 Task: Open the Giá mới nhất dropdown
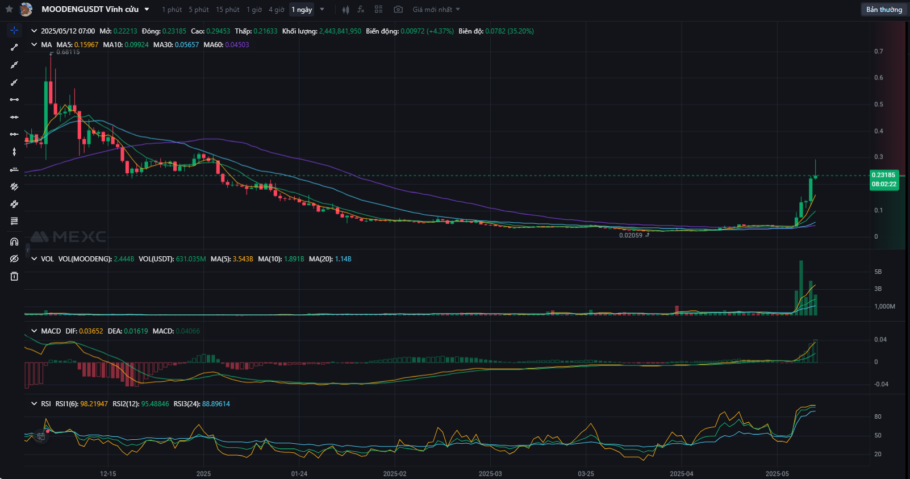(x=436, y=10)
